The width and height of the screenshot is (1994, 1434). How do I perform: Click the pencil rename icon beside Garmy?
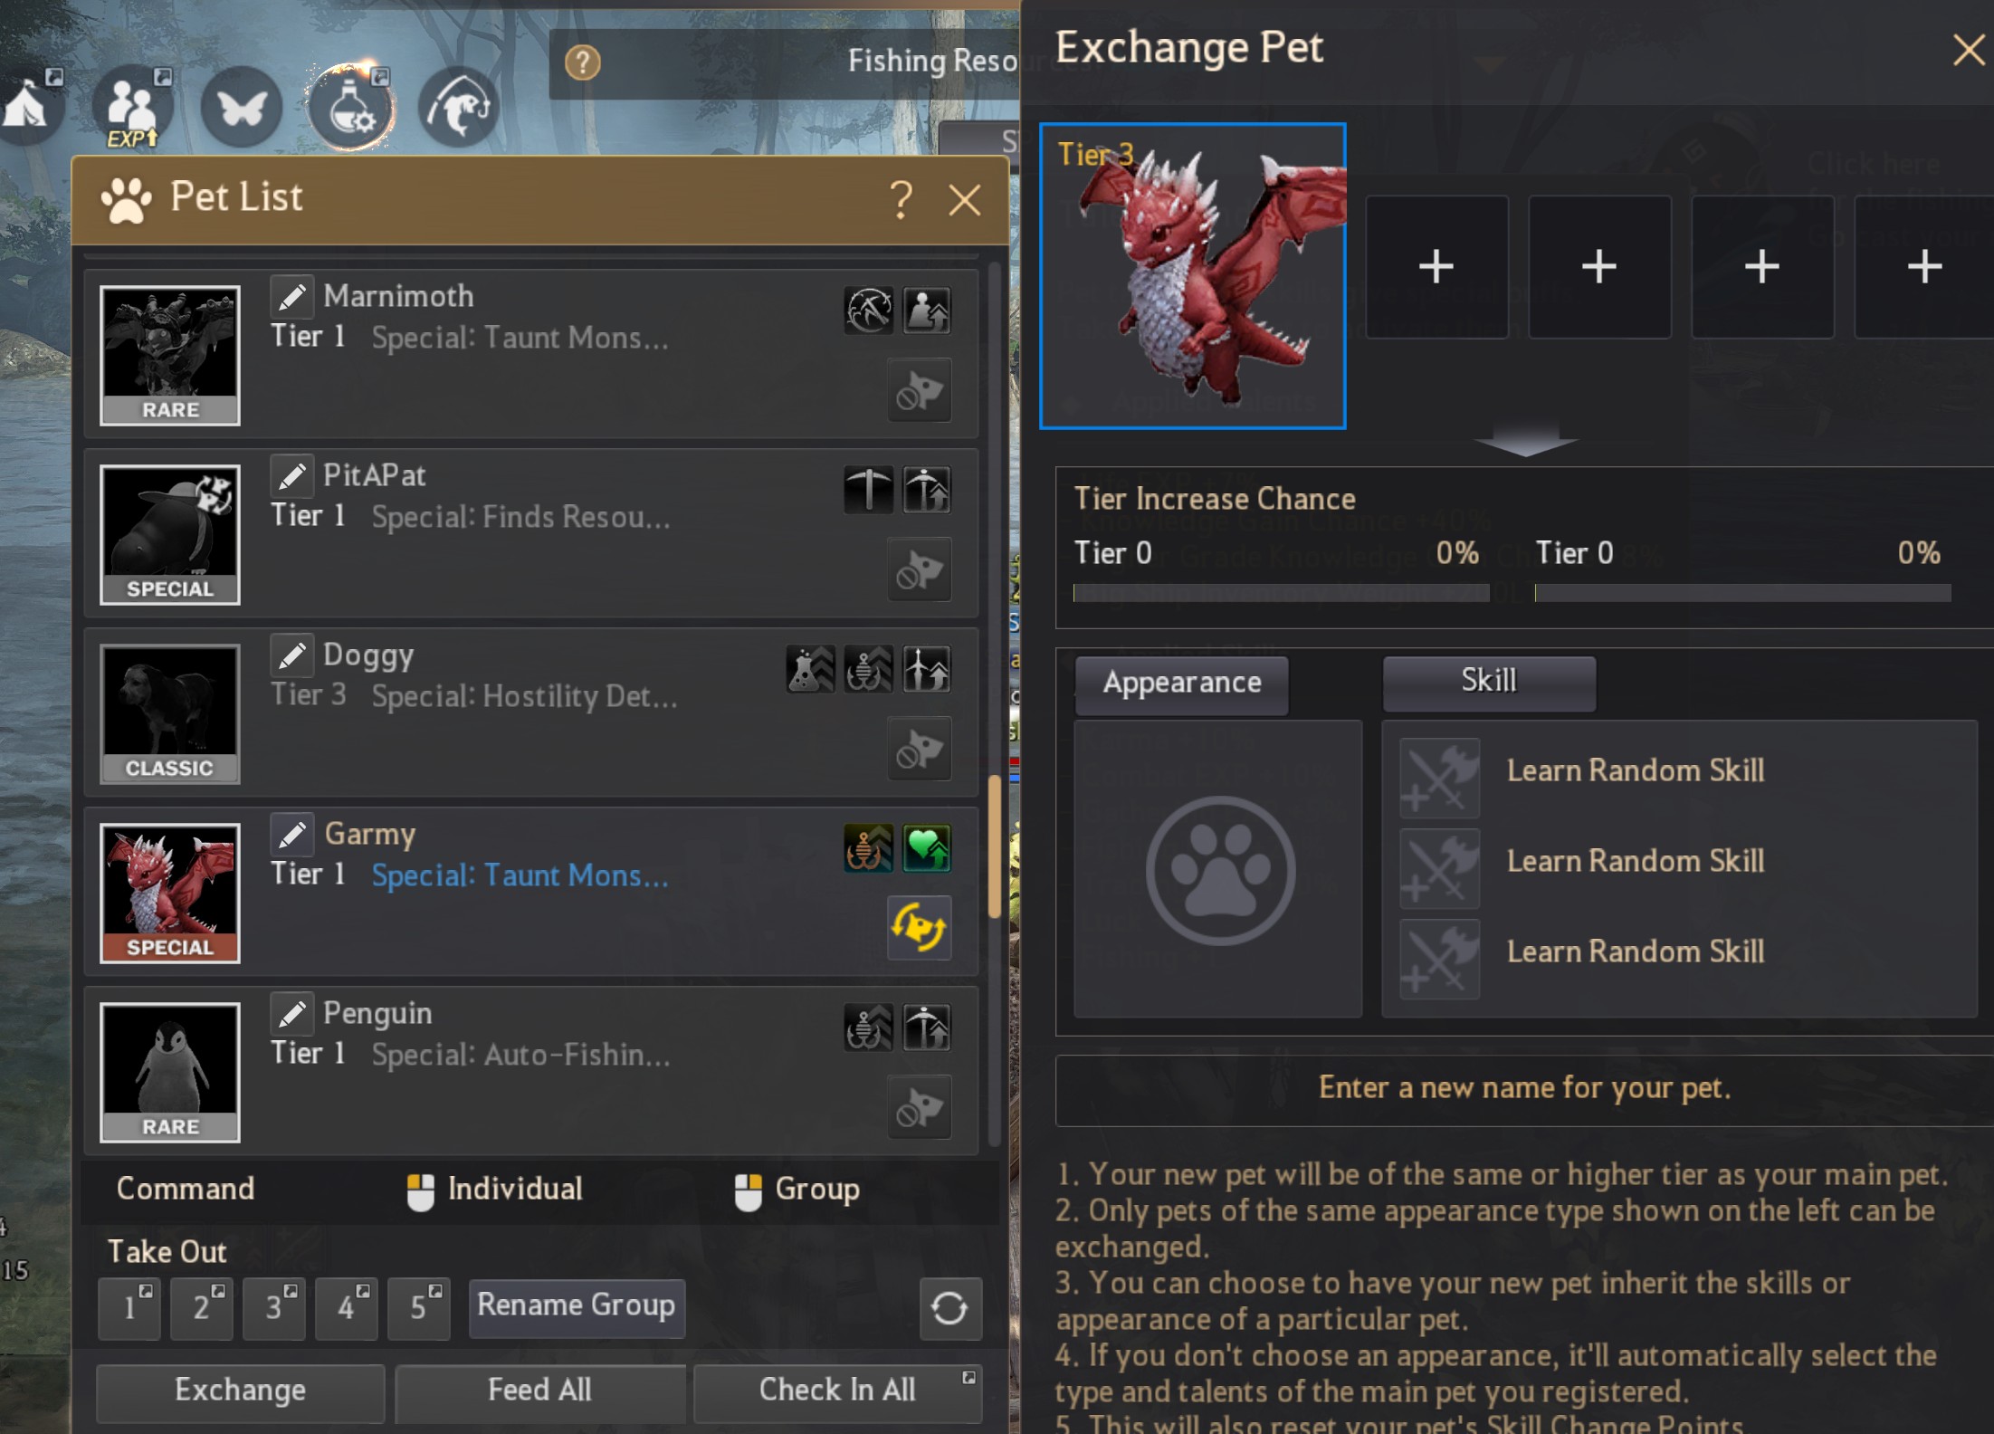[291, 835]
